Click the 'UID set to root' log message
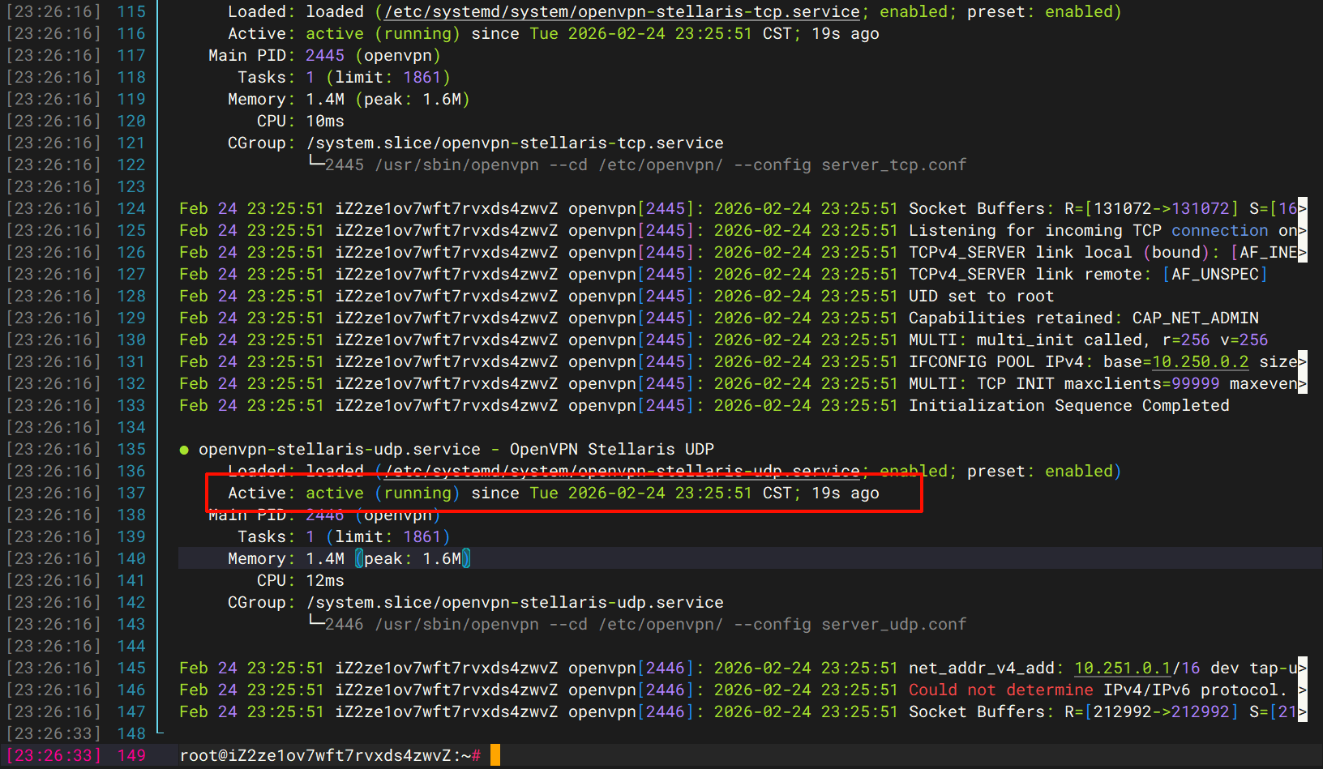This screenshot has width=1323, height=769. point(982,297)
